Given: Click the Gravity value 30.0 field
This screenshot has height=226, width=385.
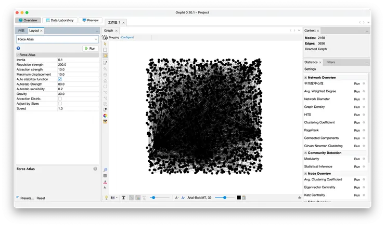Looking at the screenshot, I should tap(78, 94).
